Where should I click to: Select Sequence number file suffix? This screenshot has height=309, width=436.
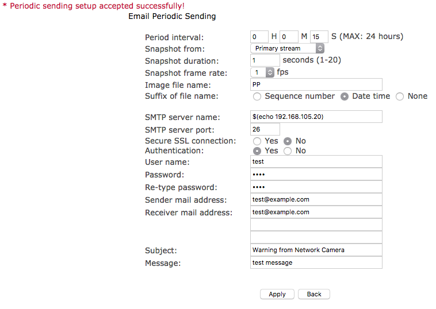(x=257, y=96)
